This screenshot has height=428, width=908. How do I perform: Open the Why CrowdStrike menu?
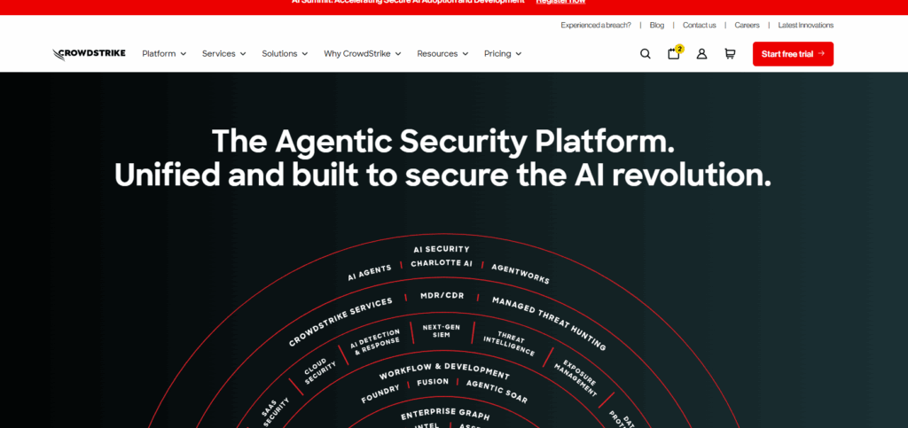click(362, 54)
